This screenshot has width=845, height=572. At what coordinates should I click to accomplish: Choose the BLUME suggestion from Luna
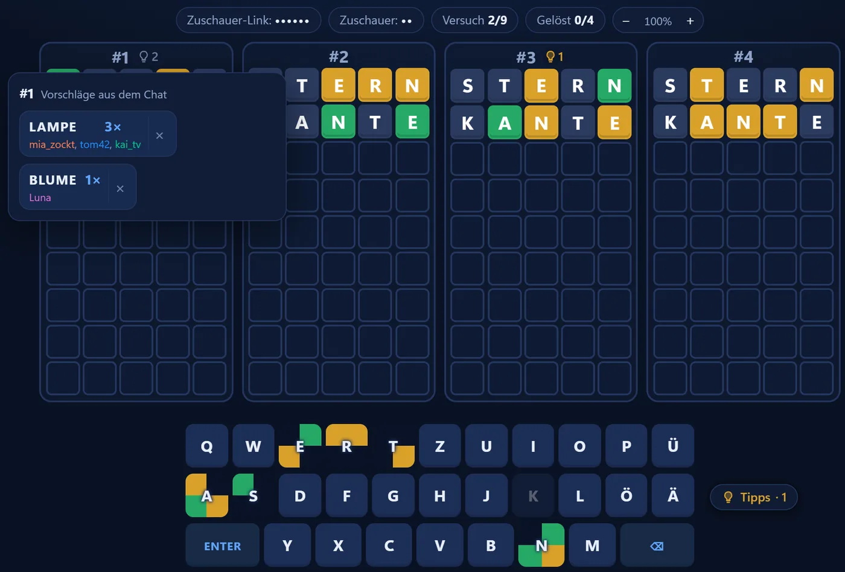(65, 187)
